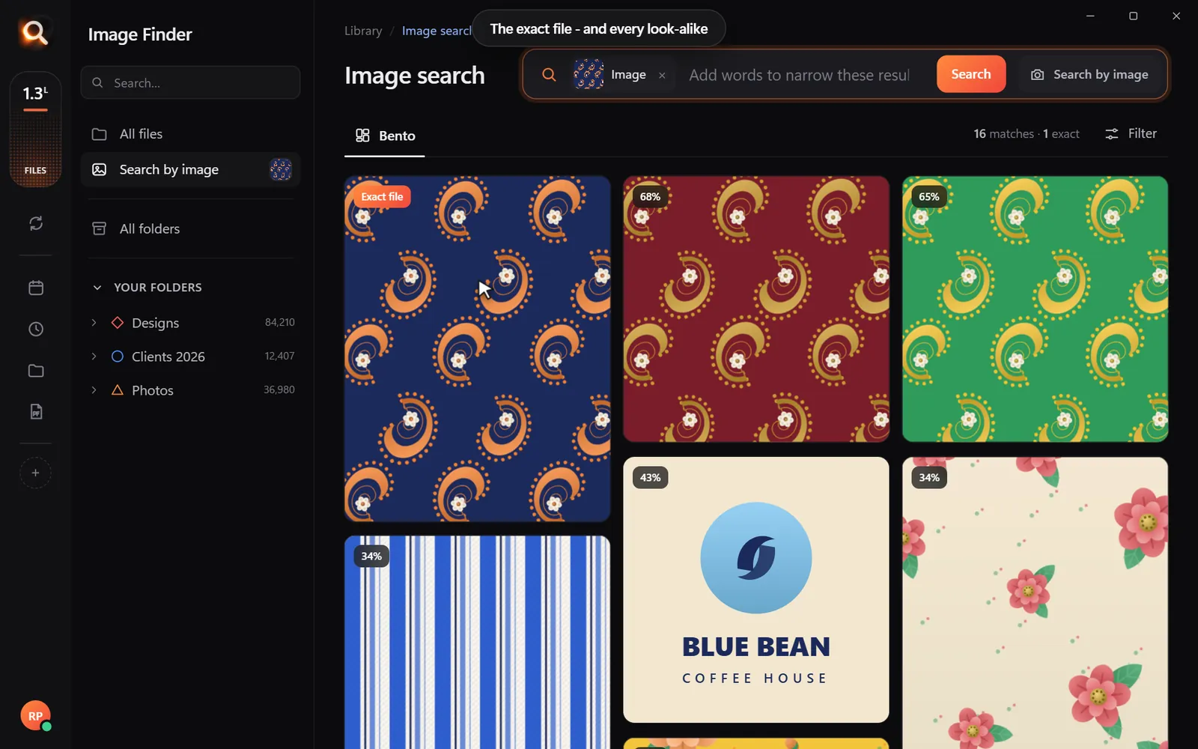Image resolution: width=1198 pixels, height=749 pixels.
Task: Click the Exact file badge
Action: point(382,197)
